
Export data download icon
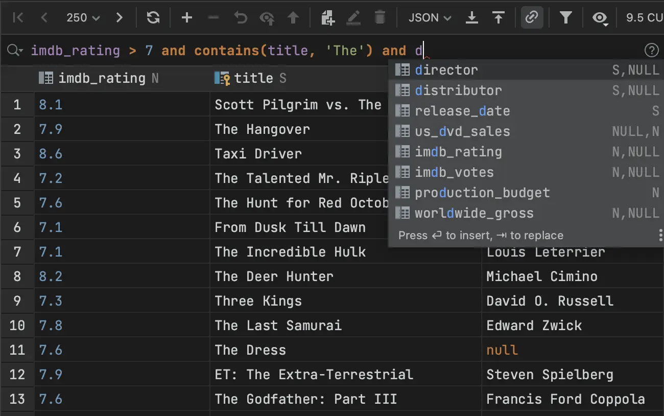pos(472,18)
